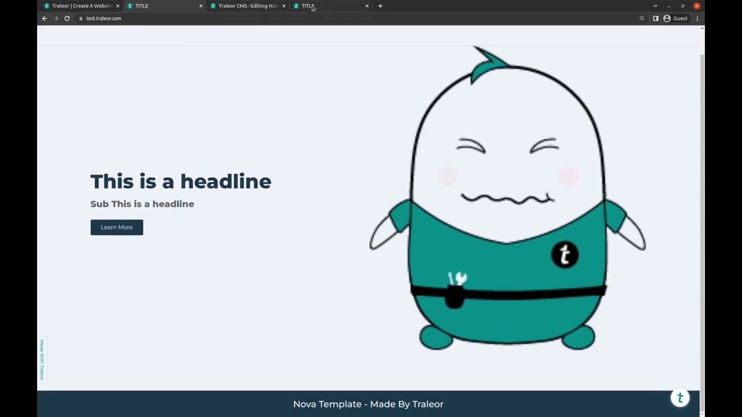Close the Traleor | Create A Website tab

click(118, 6)
